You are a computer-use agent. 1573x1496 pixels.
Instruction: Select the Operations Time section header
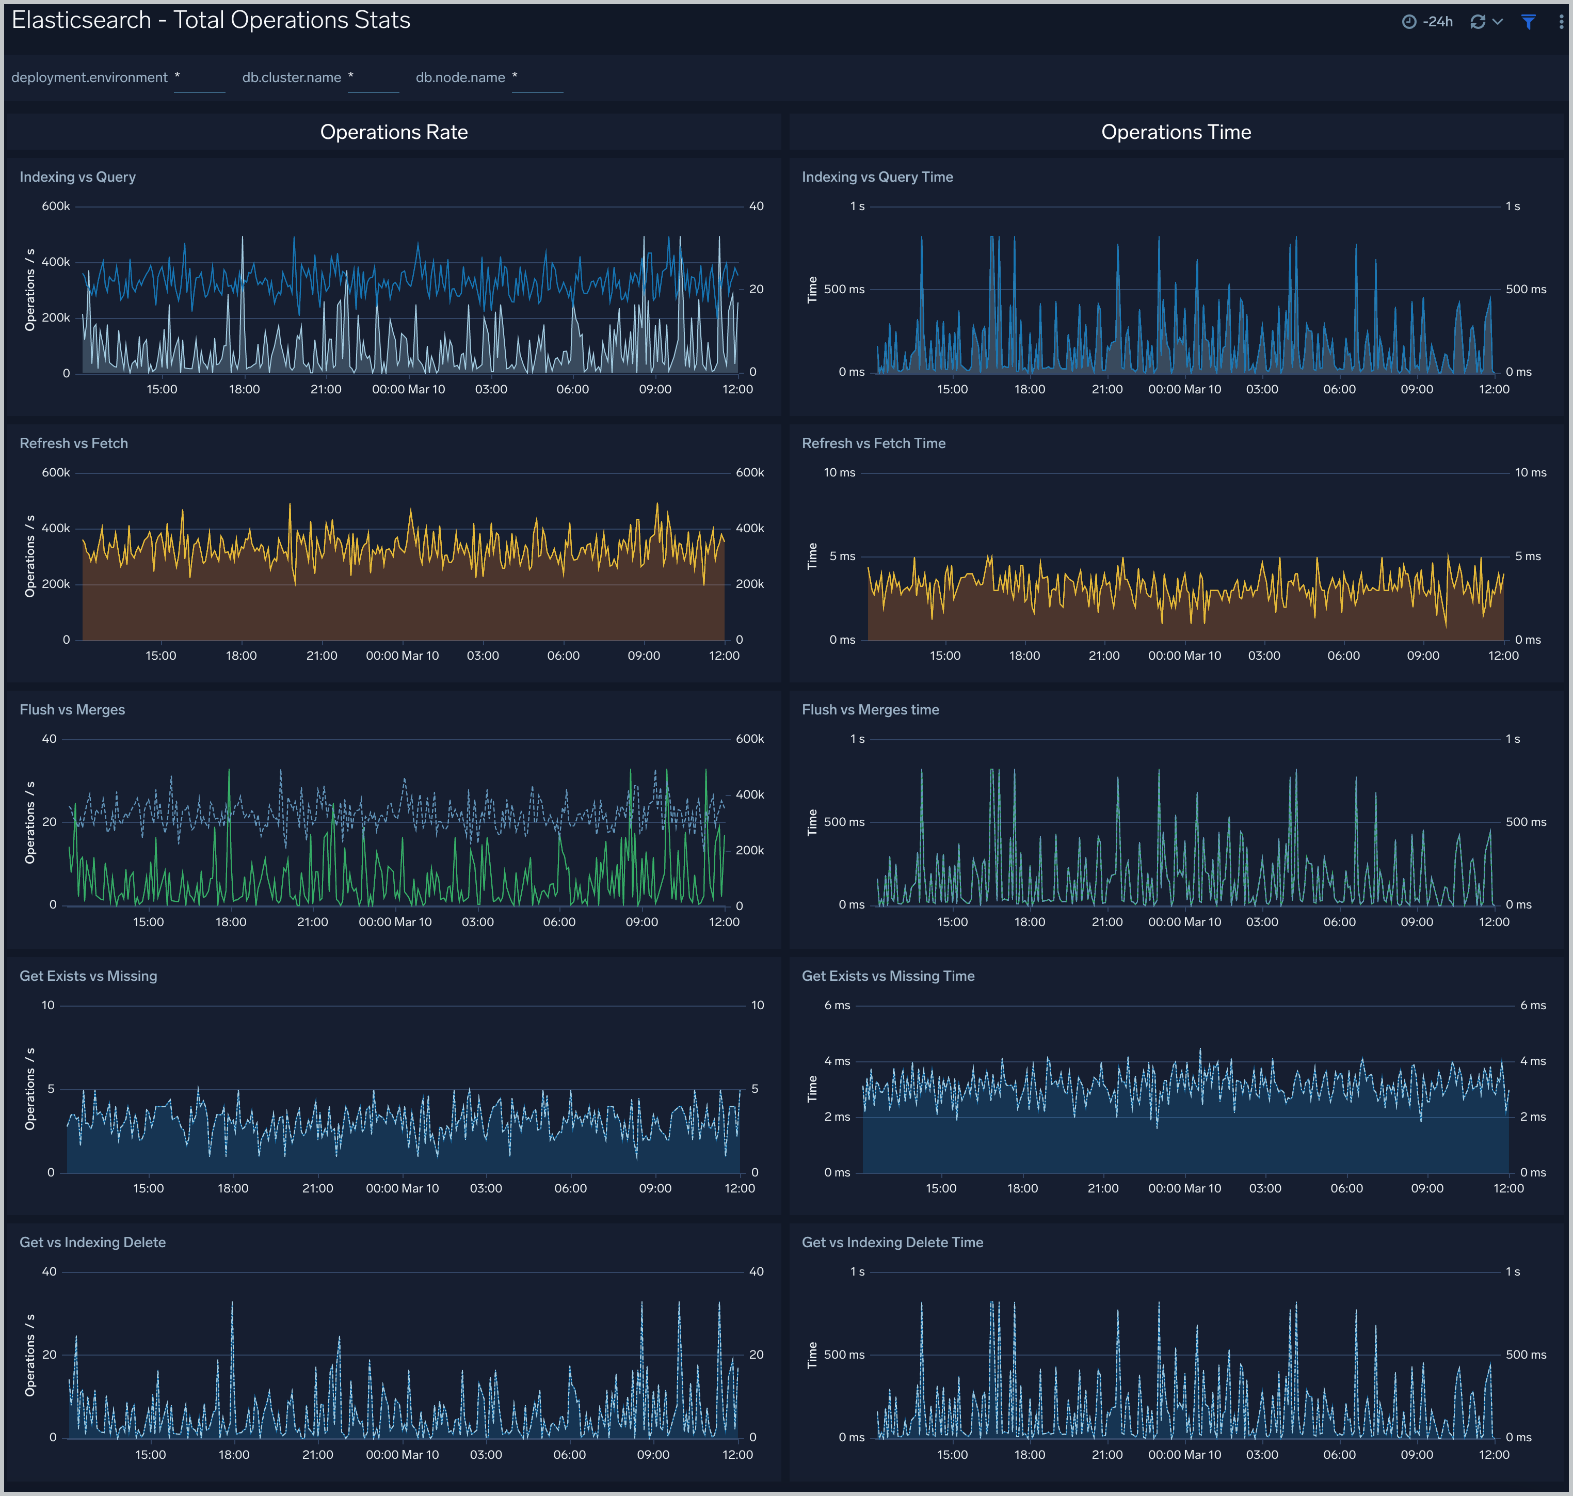coord(1176,132)
